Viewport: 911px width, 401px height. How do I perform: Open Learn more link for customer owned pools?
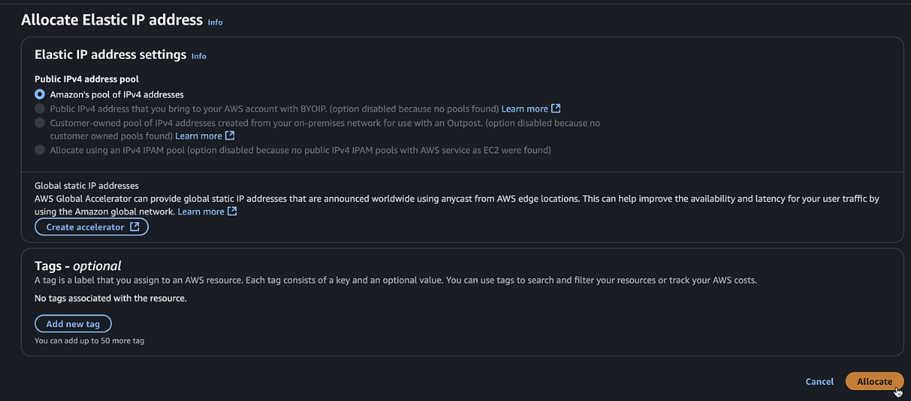click(x=199, y=136)
